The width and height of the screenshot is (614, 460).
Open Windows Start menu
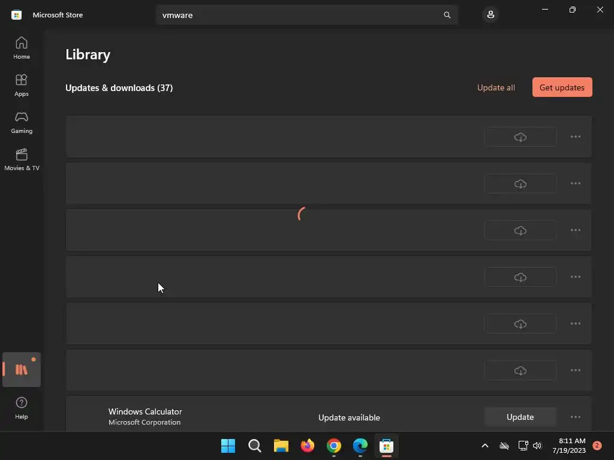click(228, 446)
